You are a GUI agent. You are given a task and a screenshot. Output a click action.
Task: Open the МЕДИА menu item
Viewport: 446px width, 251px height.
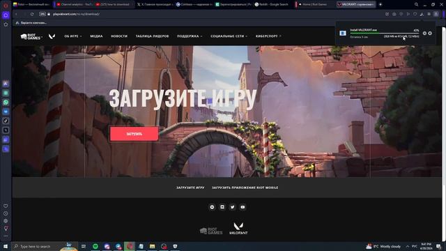pyautogui.click(x=96, y=36)
